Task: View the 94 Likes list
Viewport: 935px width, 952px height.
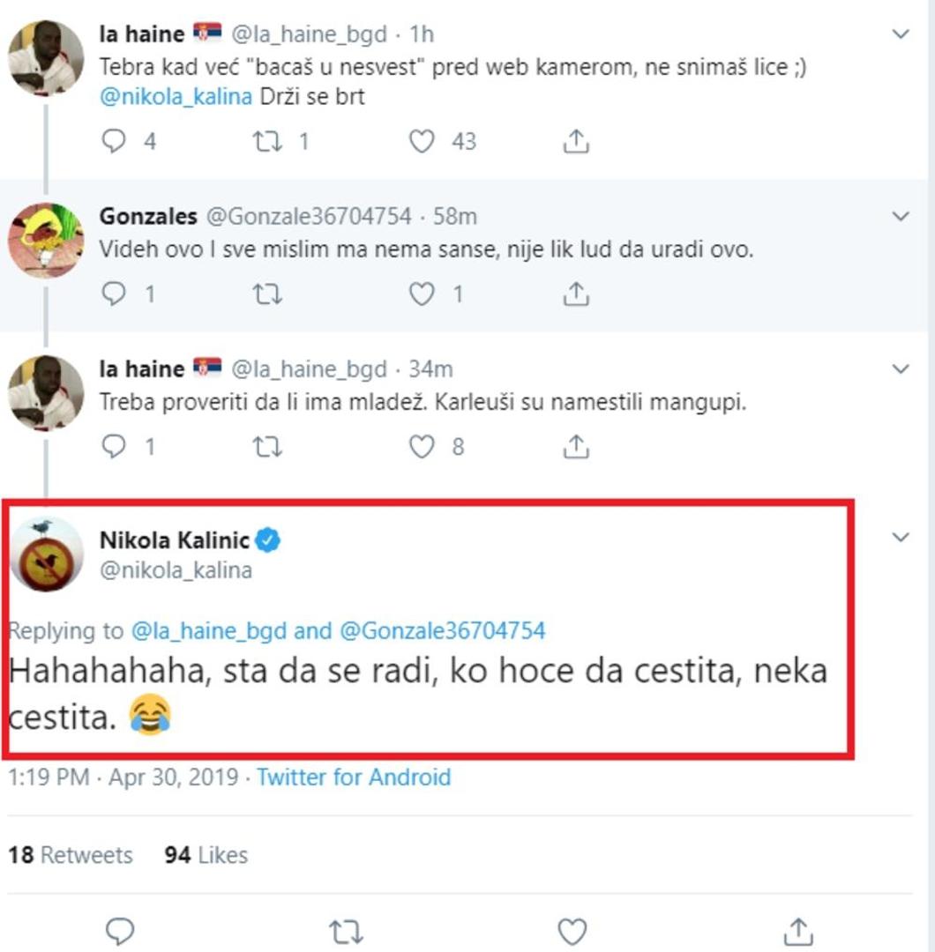Action: (x=206, y=855)
